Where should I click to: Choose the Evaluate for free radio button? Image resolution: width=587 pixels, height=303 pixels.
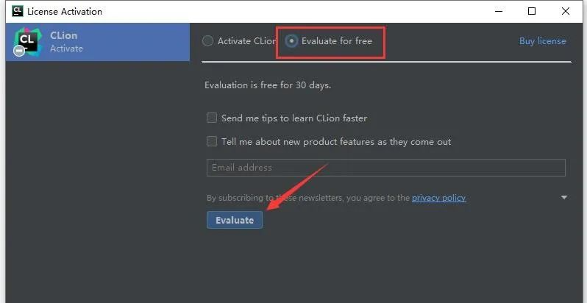tap(292, 41)
